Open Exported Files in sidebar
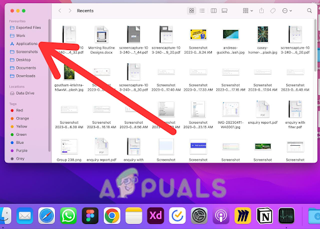The height and width of the screenshot is (229, 320). (x=26, y=28)
